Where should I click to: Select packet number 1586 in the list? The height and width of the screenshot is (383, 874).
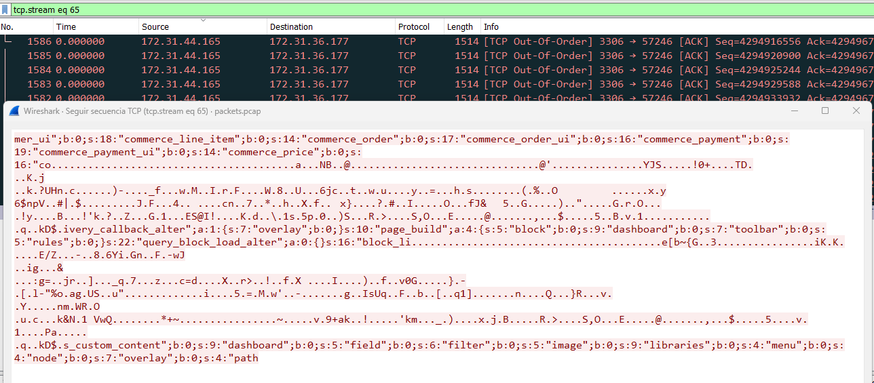437,41
